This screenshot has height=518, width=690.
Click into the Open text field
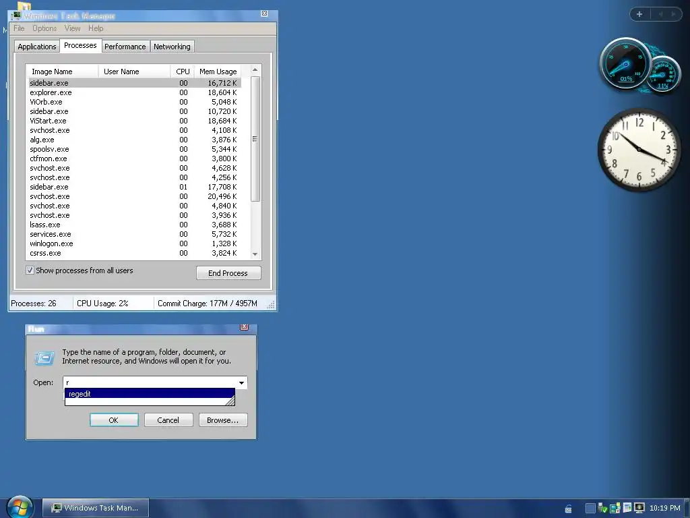150,383
